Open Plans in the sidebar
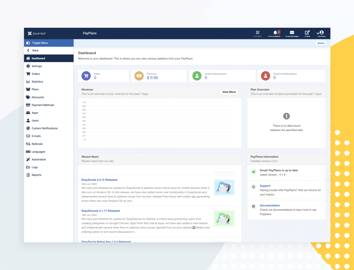 [49, 89]
